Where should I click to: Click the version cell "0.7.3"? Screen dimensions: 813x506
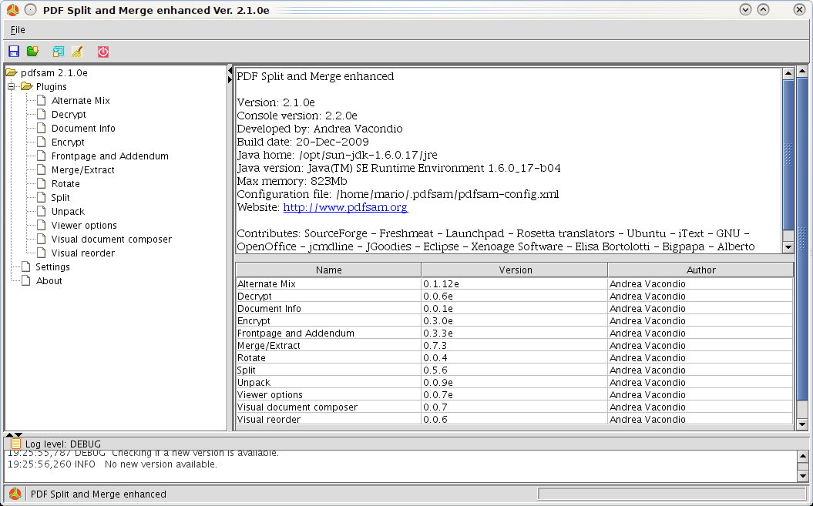coord(514,346)
